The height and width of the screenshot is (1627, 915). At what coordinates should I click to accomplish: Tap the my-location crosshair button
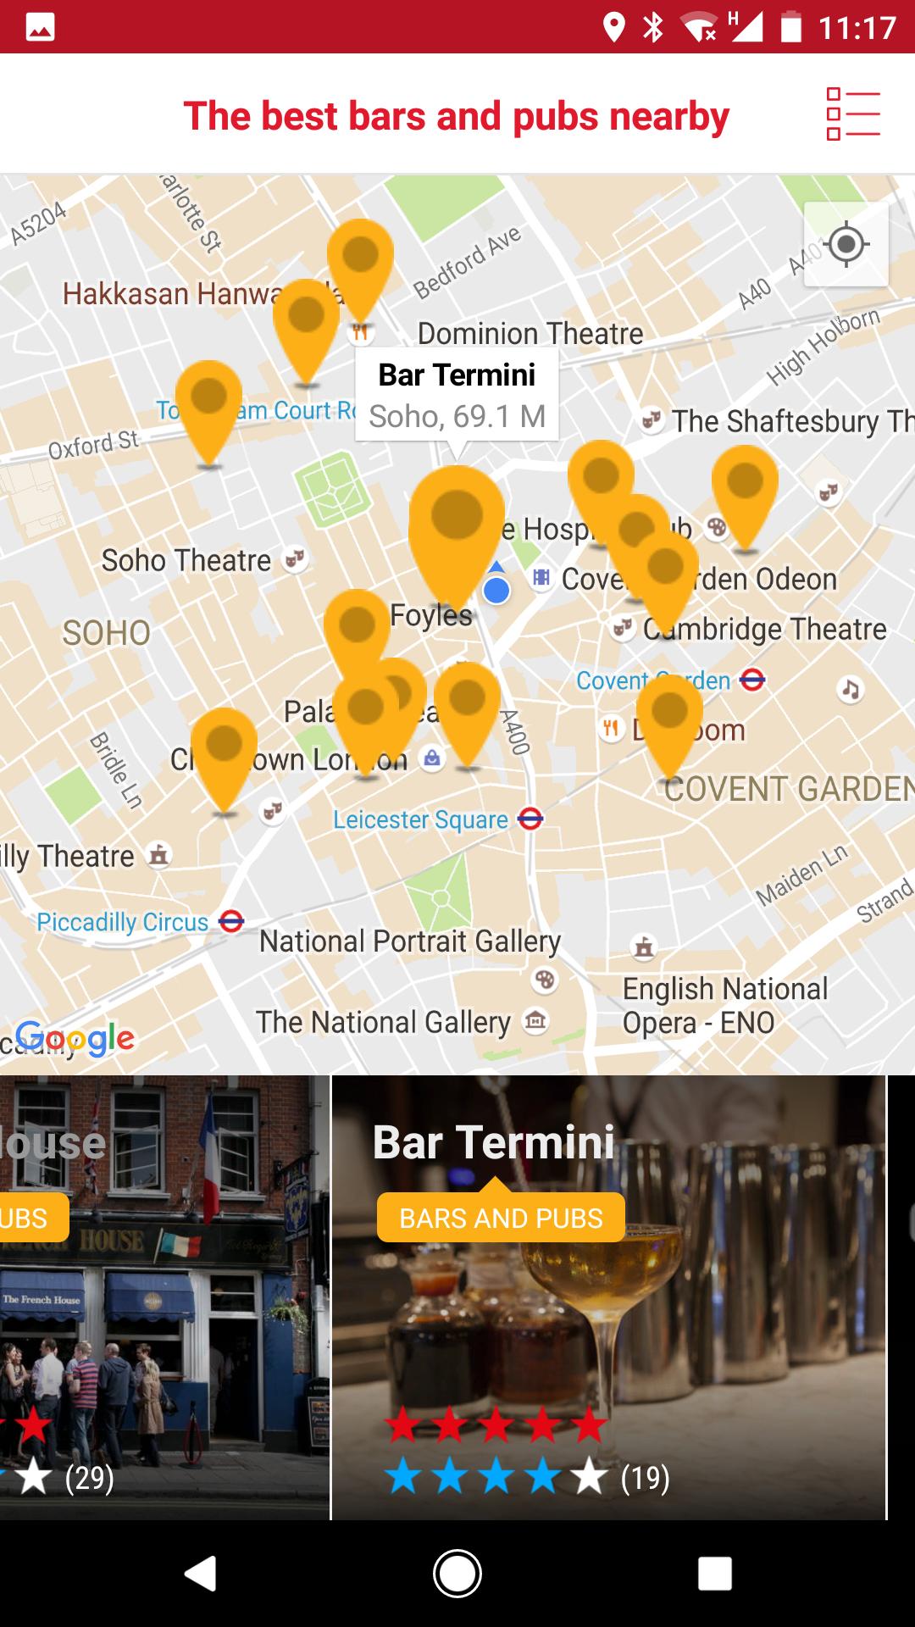tap(846, 245)
